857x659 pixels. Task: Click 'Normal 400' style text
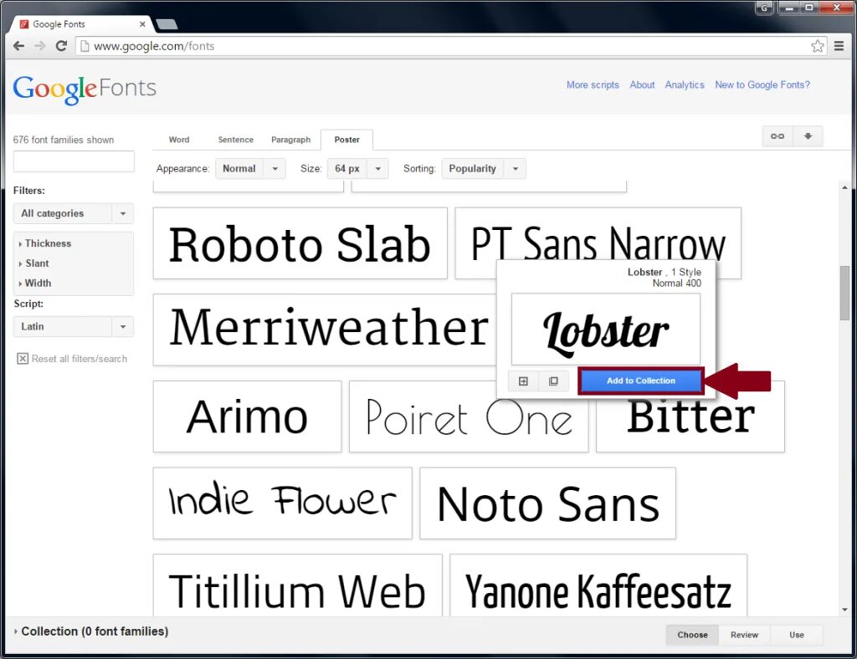(676, 284)
